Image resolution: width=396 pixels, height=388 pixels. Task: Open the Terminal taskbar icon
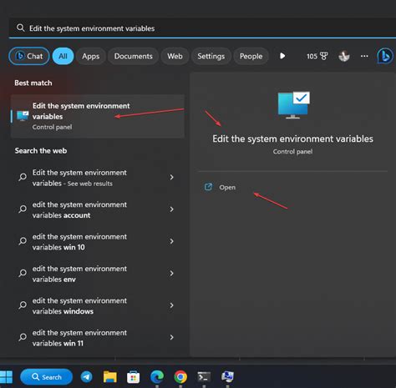(x=204, y=377)
